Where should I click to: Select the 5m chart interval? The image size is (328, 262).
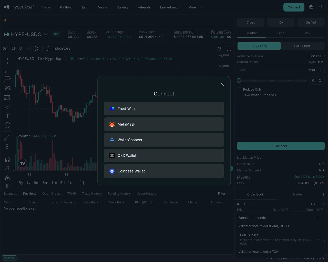point(6,48)
